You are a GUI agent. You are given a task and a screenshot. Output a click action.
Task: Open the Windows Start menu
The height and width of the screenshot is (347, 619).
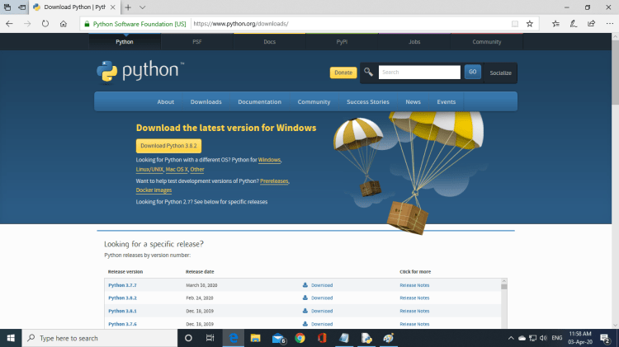(11, 338)
